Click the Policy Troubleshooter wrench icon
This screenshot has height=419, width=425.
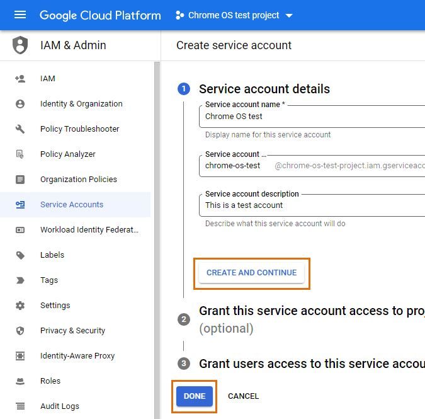(x=20, y=129)
